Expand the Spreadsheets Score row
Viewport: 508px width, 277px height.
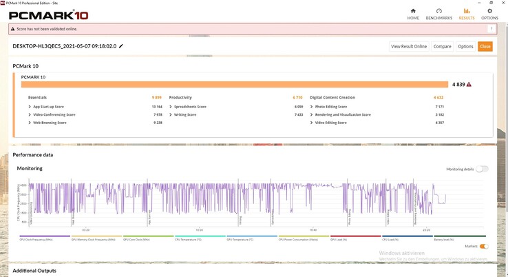click(x=171, y=107)
